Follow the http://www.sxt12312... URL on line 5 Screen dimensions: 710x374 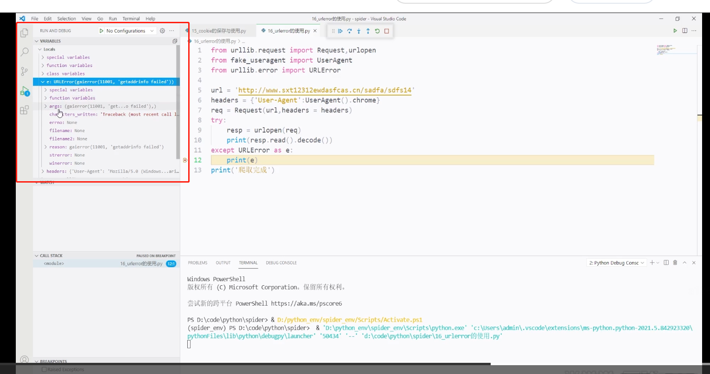(x=325, y=90)
